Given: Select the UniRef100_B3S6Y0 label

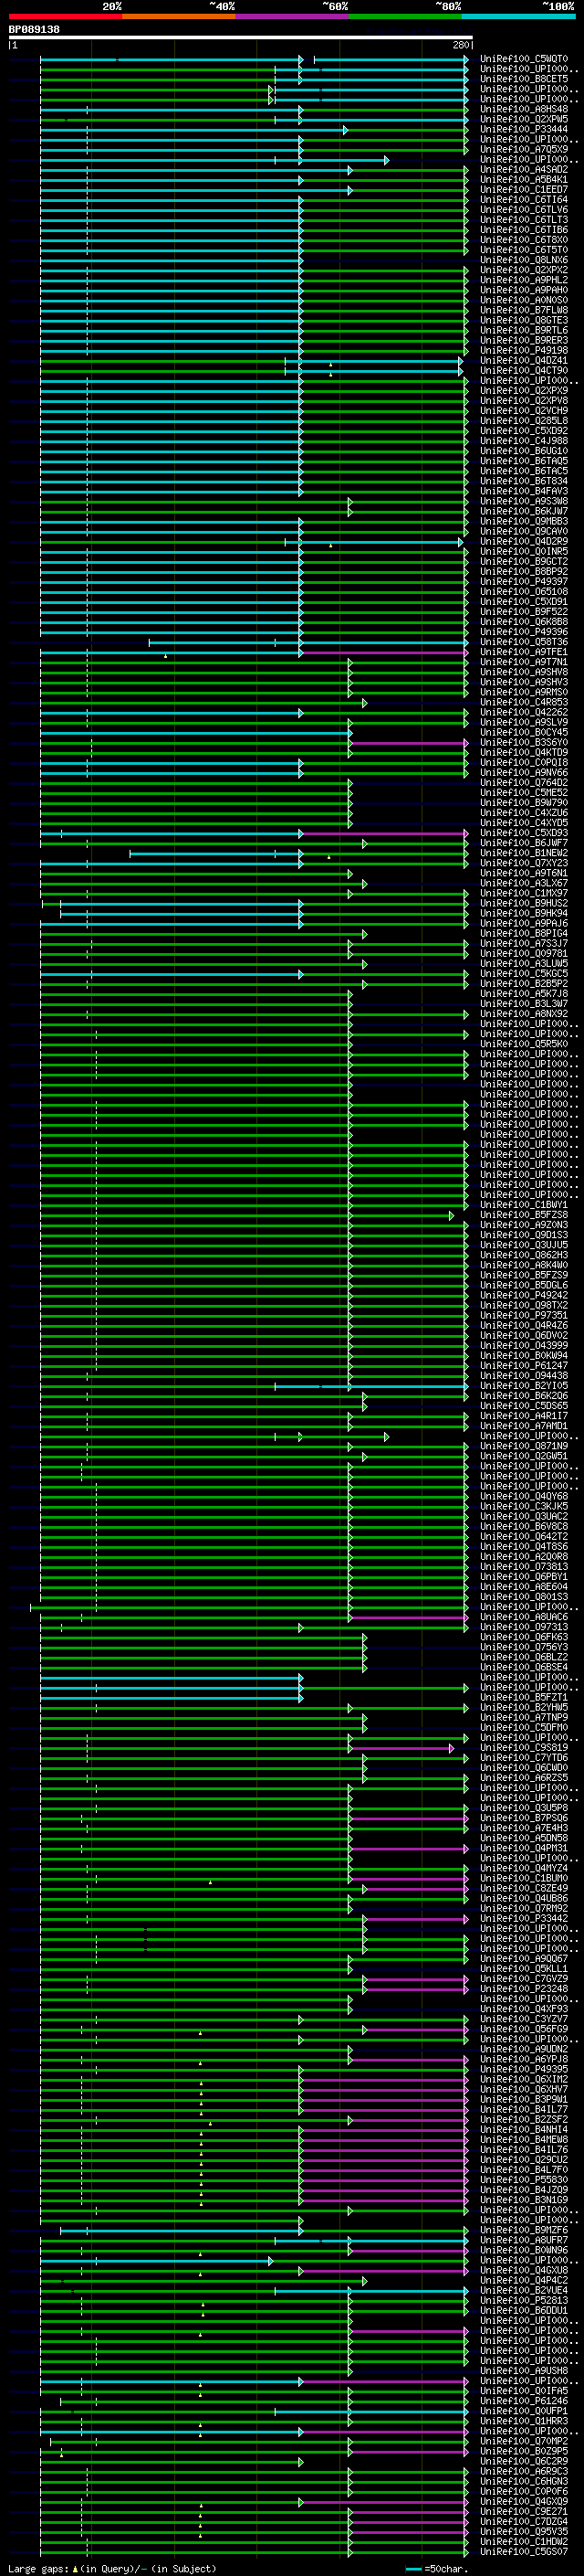Looking at the screenshot, I should [523, 743].
